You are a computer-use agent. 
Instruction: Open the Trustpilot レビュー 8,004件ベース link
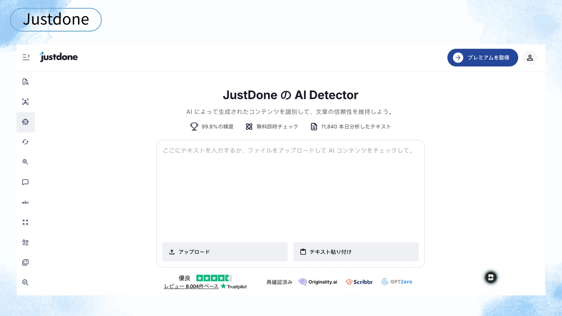coord(191,286)
